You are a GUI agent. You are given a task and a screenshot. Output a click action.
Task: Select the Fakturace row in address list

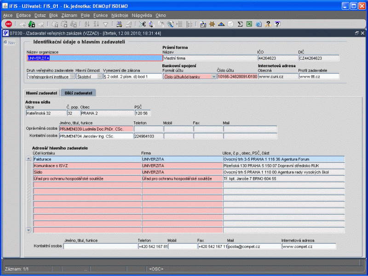(189, 159)
